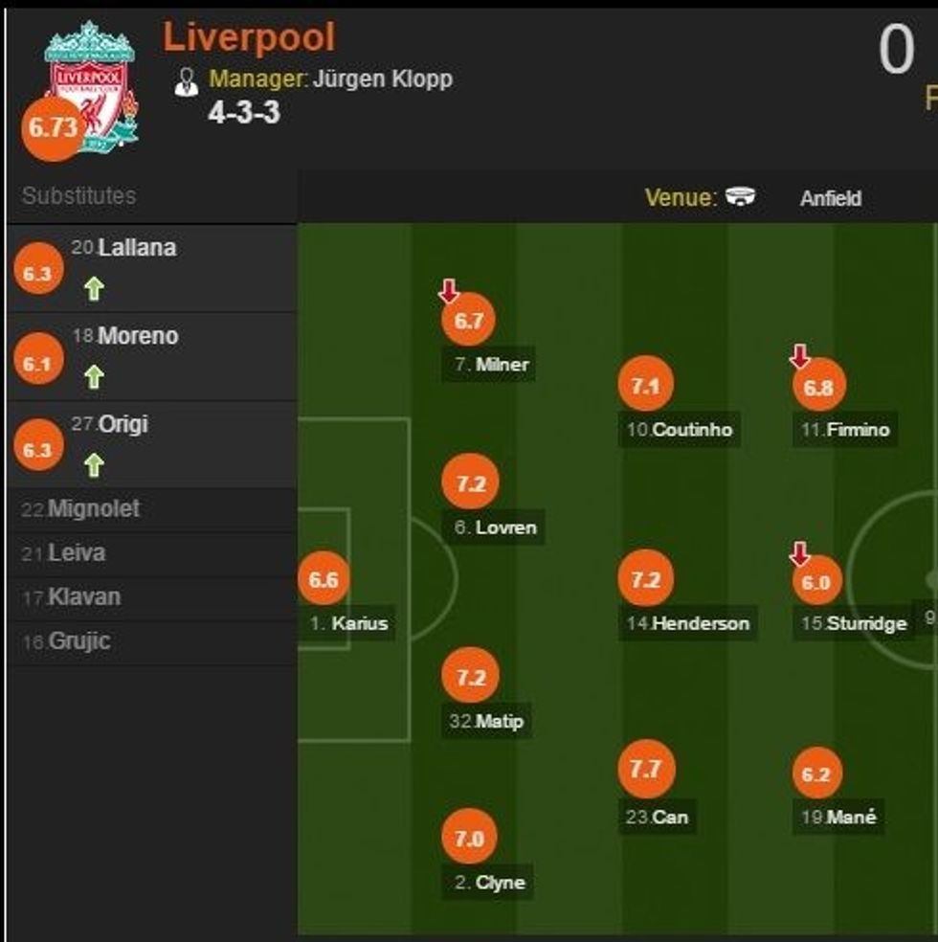Click the manager silhouette icon
The image size is (938, 942).
pyautogui.click(x=187, y=81)
